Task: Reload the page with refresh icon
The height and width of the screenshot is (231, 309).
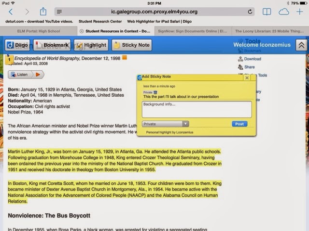Action: coord(250,12)
